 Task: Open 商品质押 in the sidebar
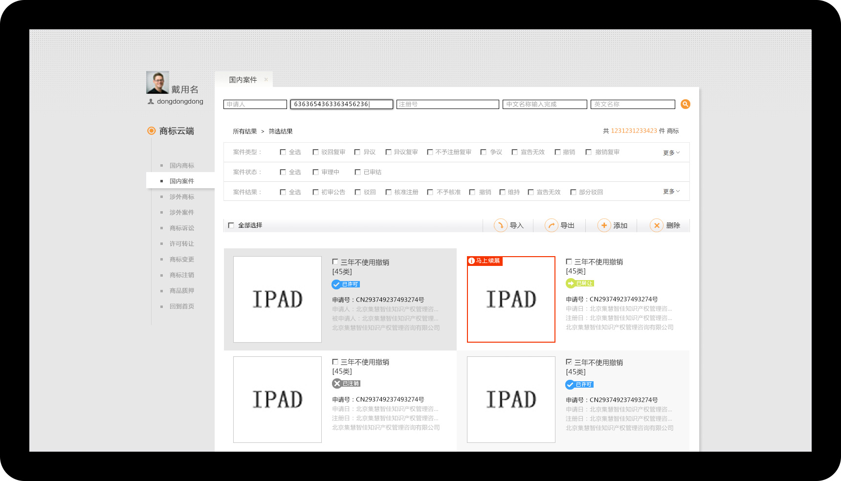[182, 291]
